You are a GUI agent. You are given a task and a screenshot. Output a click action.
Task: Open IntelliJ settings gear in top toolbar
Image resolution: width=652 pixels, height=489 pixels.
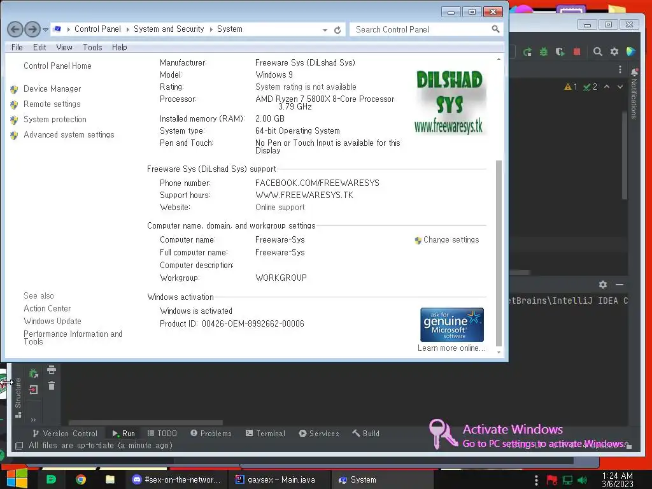click(x=614, y=52)
